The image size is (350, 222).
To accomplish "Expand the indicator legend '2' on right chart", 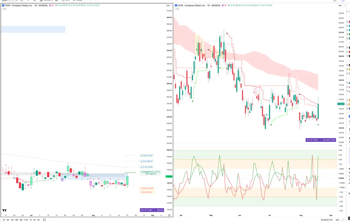I will [x=177, y=9].
